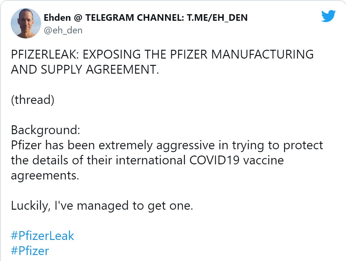Click 'T.ME/EH_DEN' in the display name

217,18
